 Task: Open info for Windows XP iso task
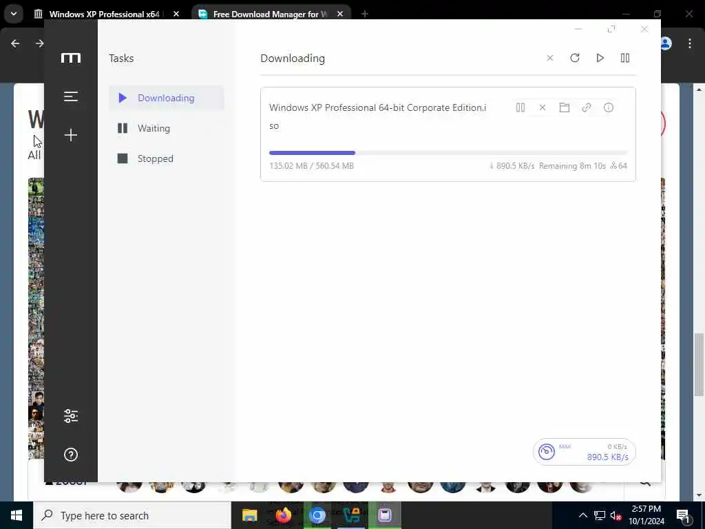(609, 107)
